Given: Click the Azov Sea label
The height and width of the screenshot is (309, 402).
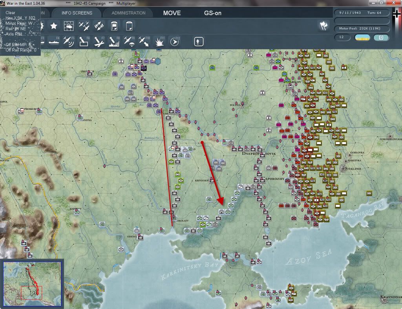Looking at the screenshot, I should point(309,257).
